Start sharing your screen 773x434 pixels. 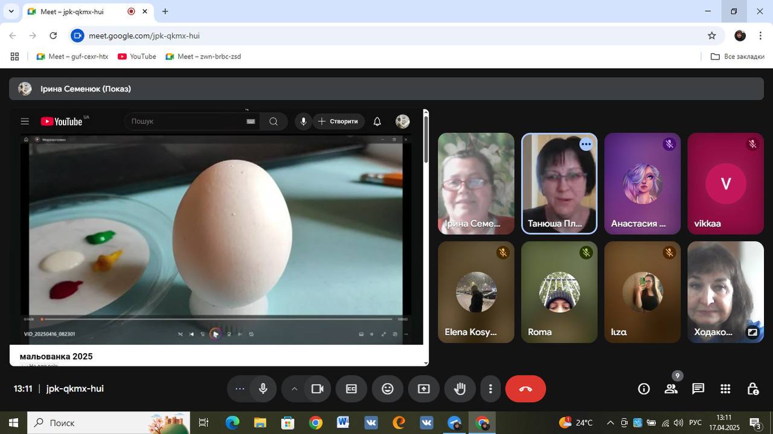[x=424, y=389]
